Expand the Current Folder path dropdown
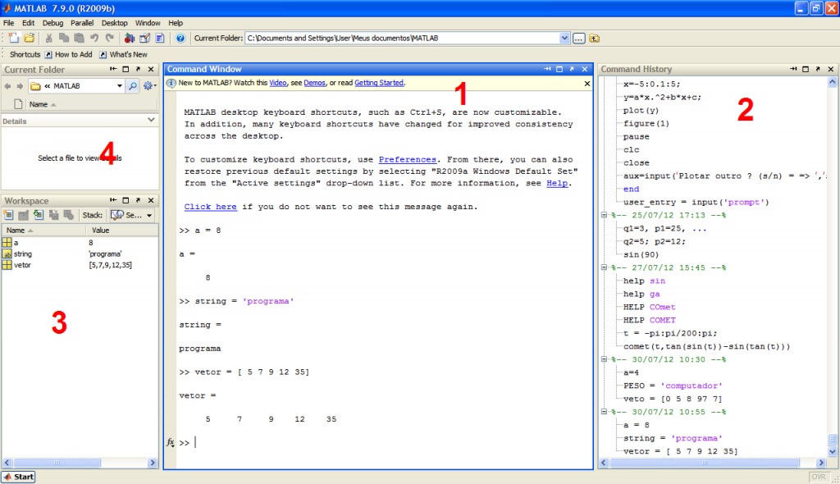 click(564, 38)
